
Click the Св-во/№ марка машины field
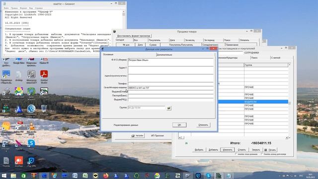click(171, 88)
